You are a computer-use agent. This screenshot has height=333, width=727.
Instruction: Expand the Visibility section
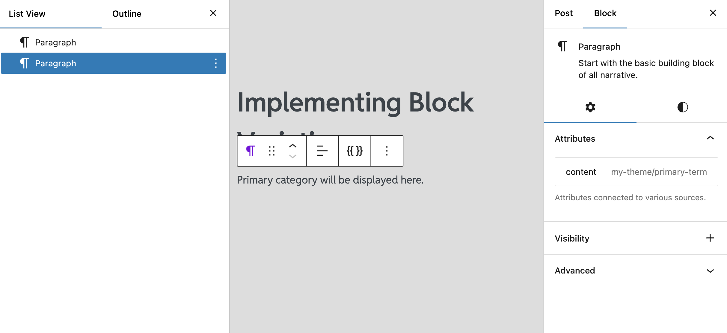(710, 238)
